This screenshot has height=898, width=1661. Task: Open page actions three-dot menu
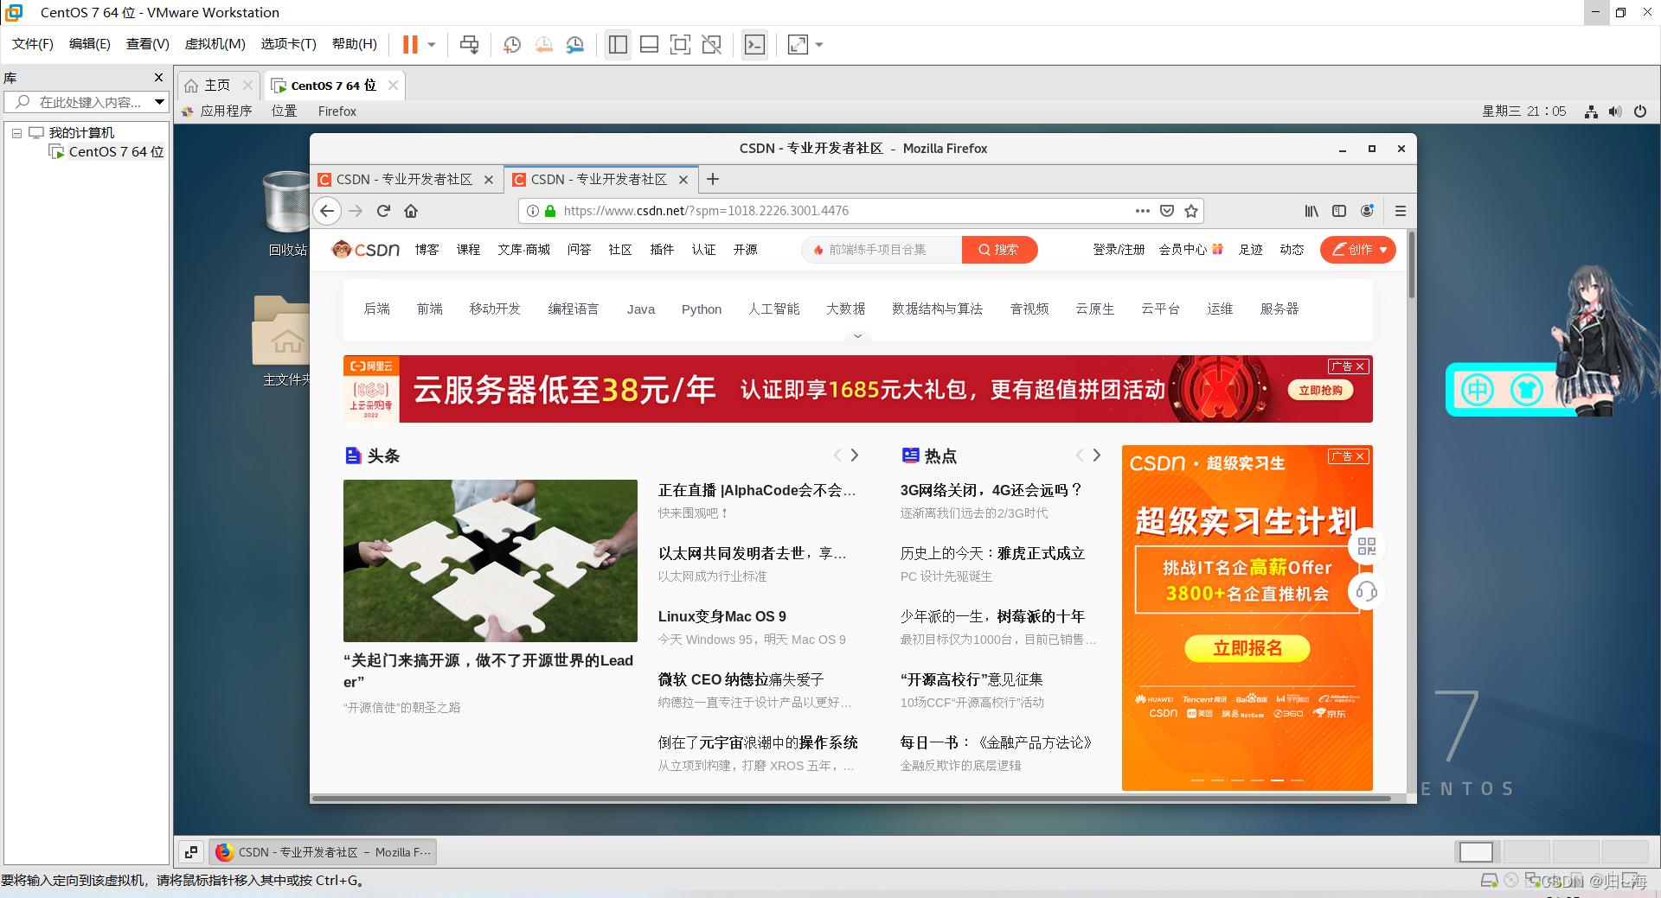pos(1143,210)
